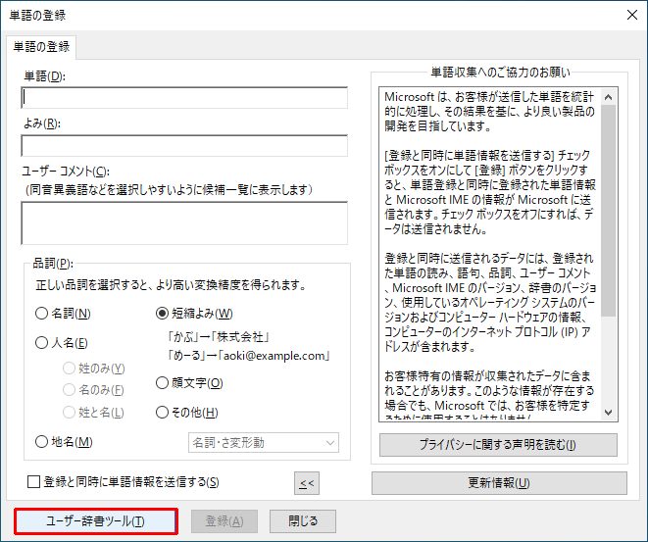This screenshot has height=542, width=648.
Task: Select the 人名 radio button
Action: (x=42, y=343)
